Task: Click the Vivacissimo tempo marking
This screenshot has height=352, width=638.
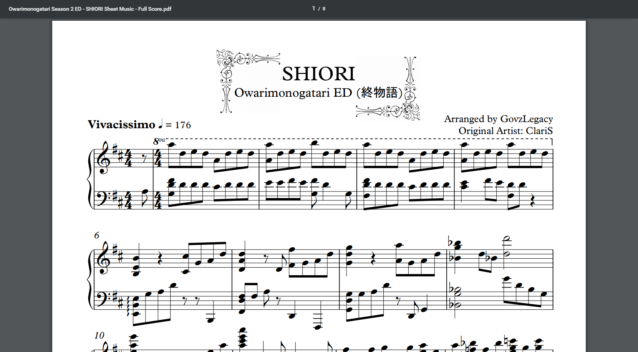Action: point(121,125)
